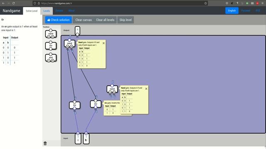Click the trash can icon in the Toolbox

click(x=45, y=143)
